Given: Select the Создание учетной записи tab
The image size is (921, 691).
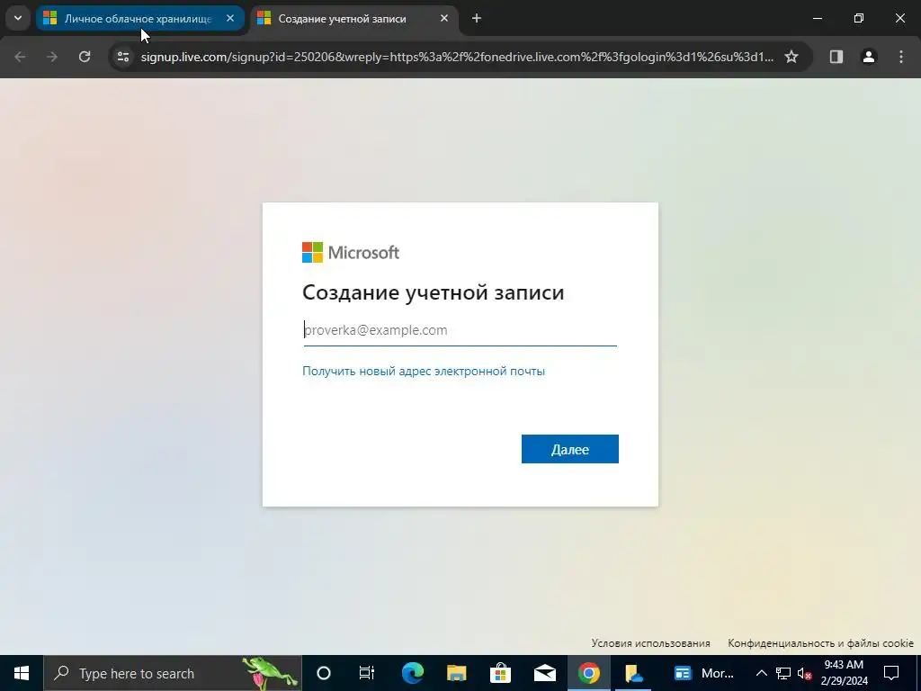Looking at the screenshot, I should click(354, 19).
